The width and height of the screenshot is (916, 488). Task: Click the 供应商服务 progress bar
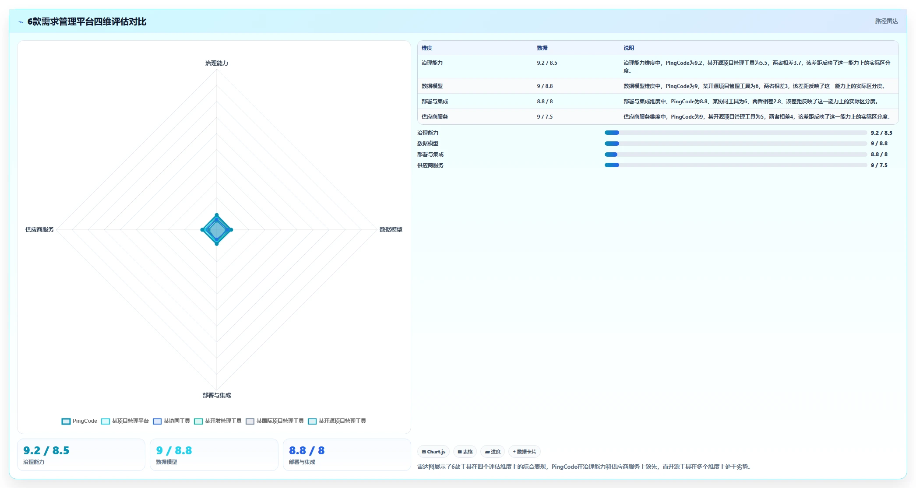click(x=736, y=165)
